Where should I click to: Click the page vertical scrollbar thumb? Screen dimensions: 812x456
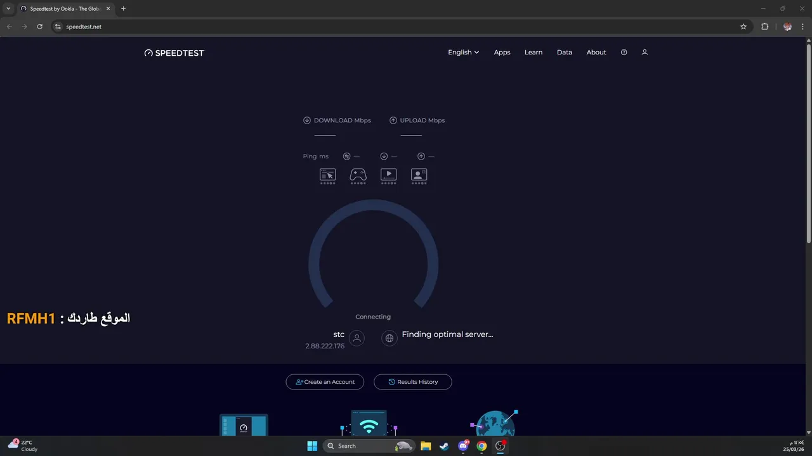pos(808,142)
